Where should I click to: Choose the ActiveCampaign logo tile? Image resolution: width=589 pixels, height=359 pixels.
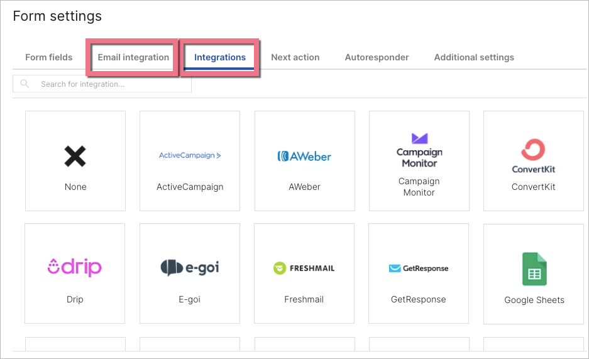click(190, 155)
